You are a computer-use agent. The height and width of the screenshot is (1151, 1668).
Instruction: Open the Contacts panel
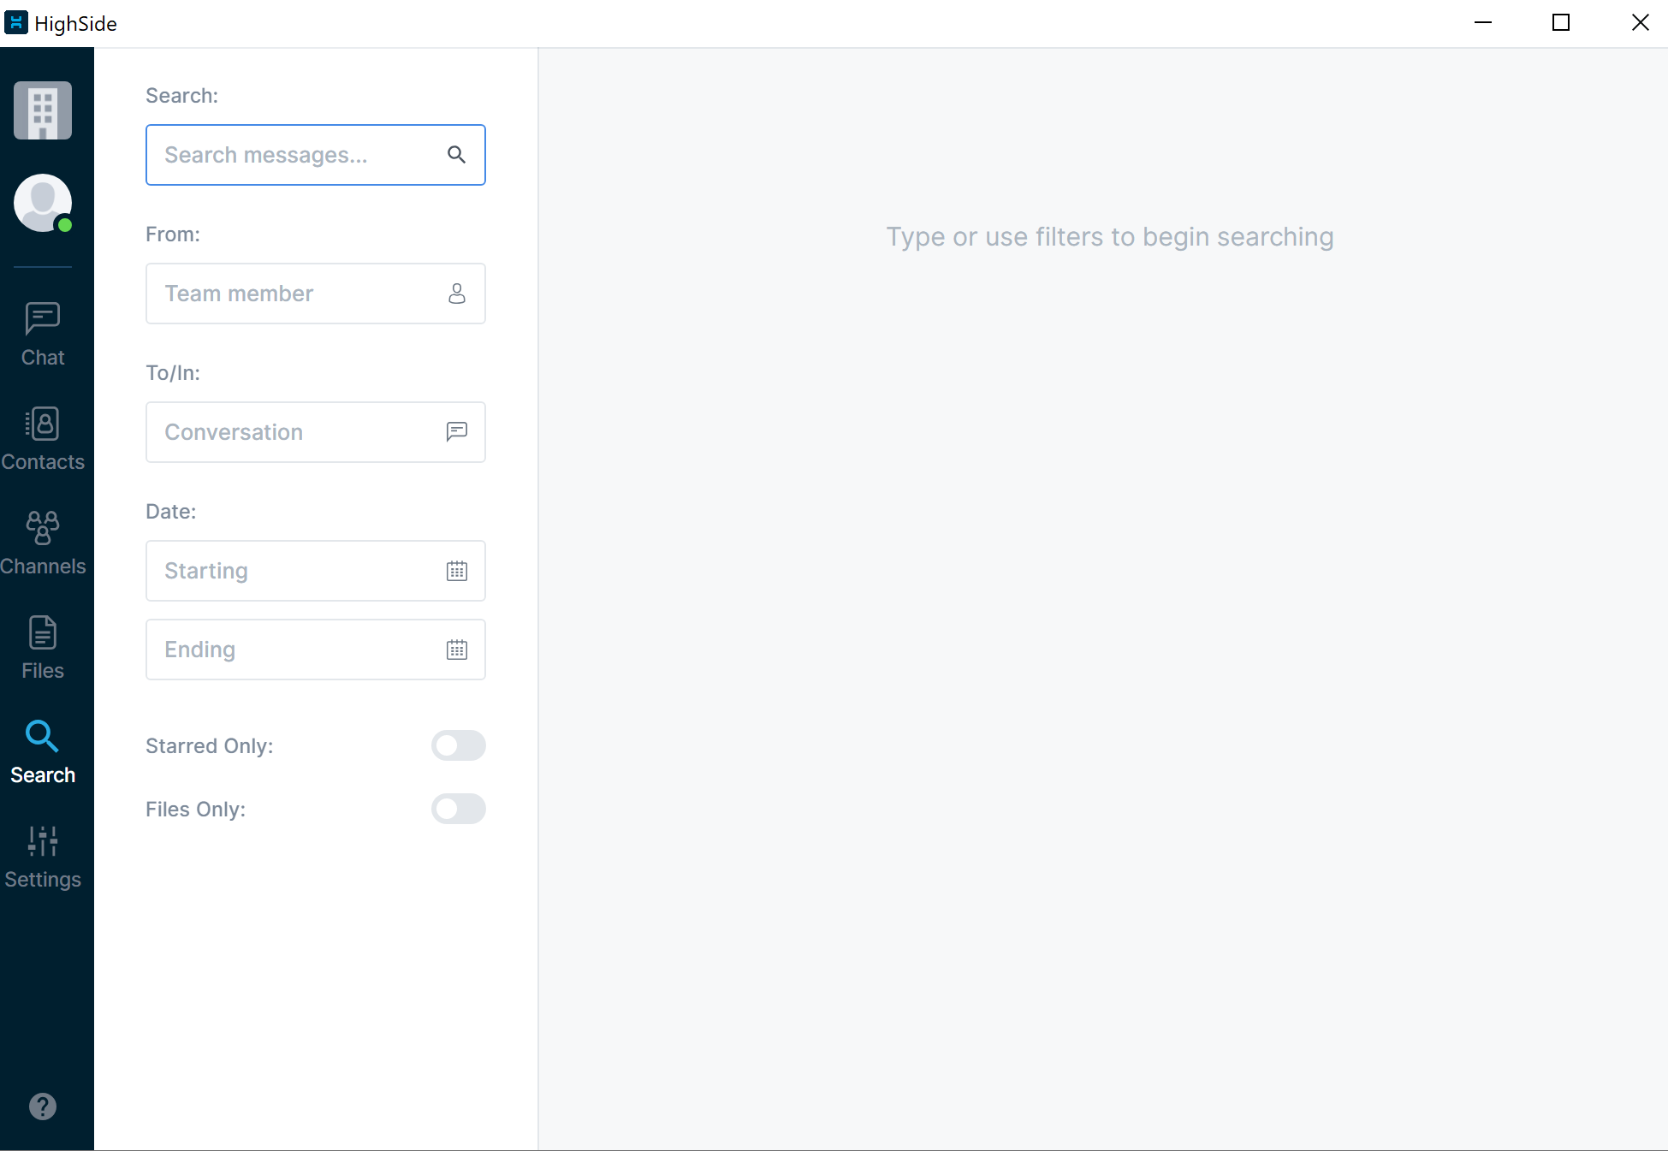tap(42, 436)
